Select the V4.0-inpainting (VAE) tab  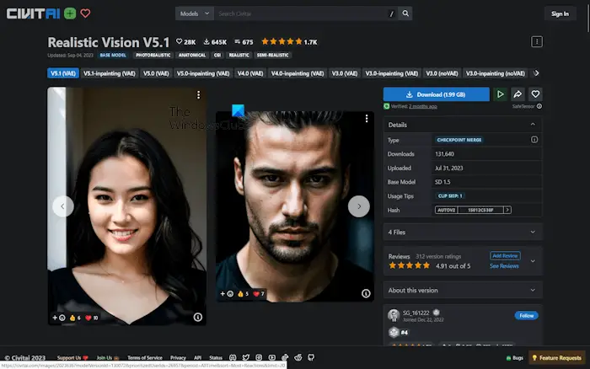(x=298, y=73)
